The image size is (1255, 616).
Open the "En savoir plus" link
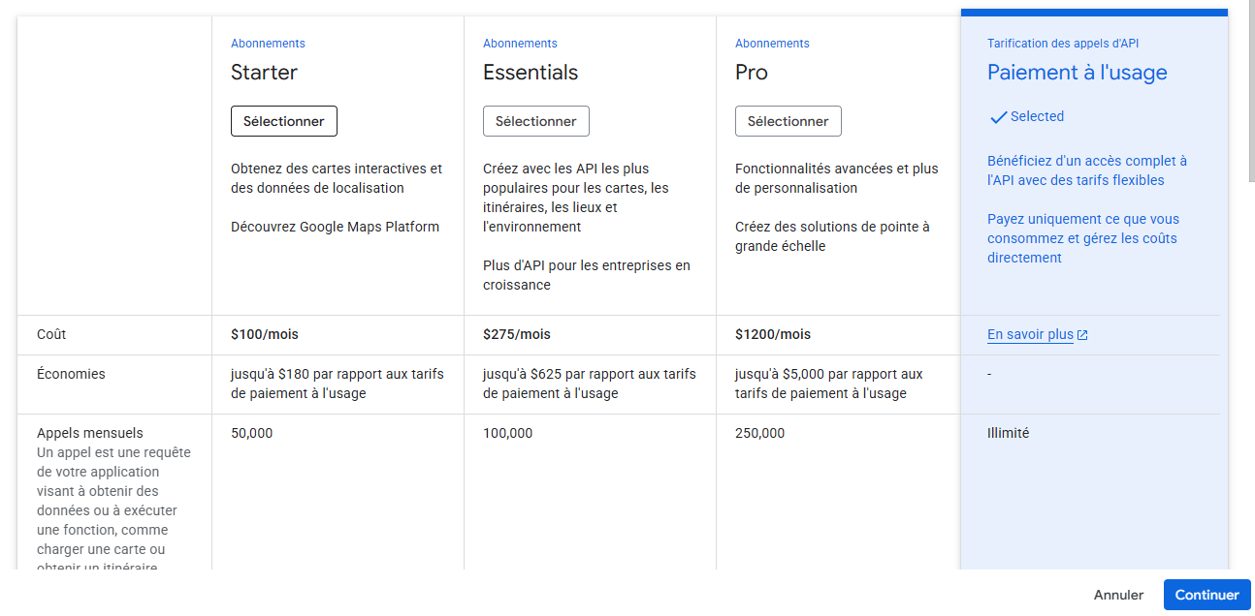(x=1030, y=334)
